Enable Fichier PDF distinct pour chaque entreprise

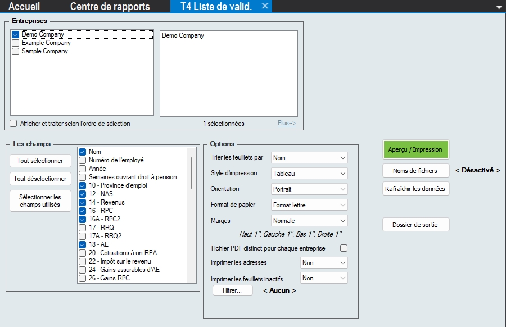[x=344, y=248]
